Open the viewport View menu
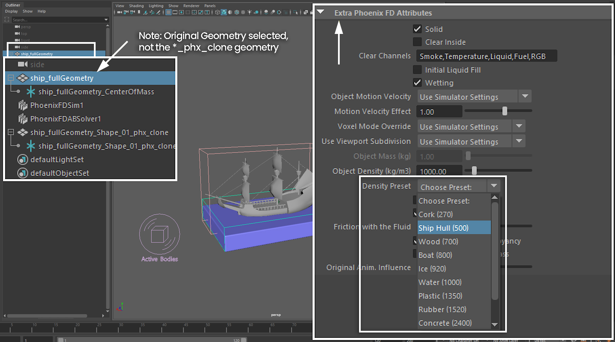 [120, 6]
